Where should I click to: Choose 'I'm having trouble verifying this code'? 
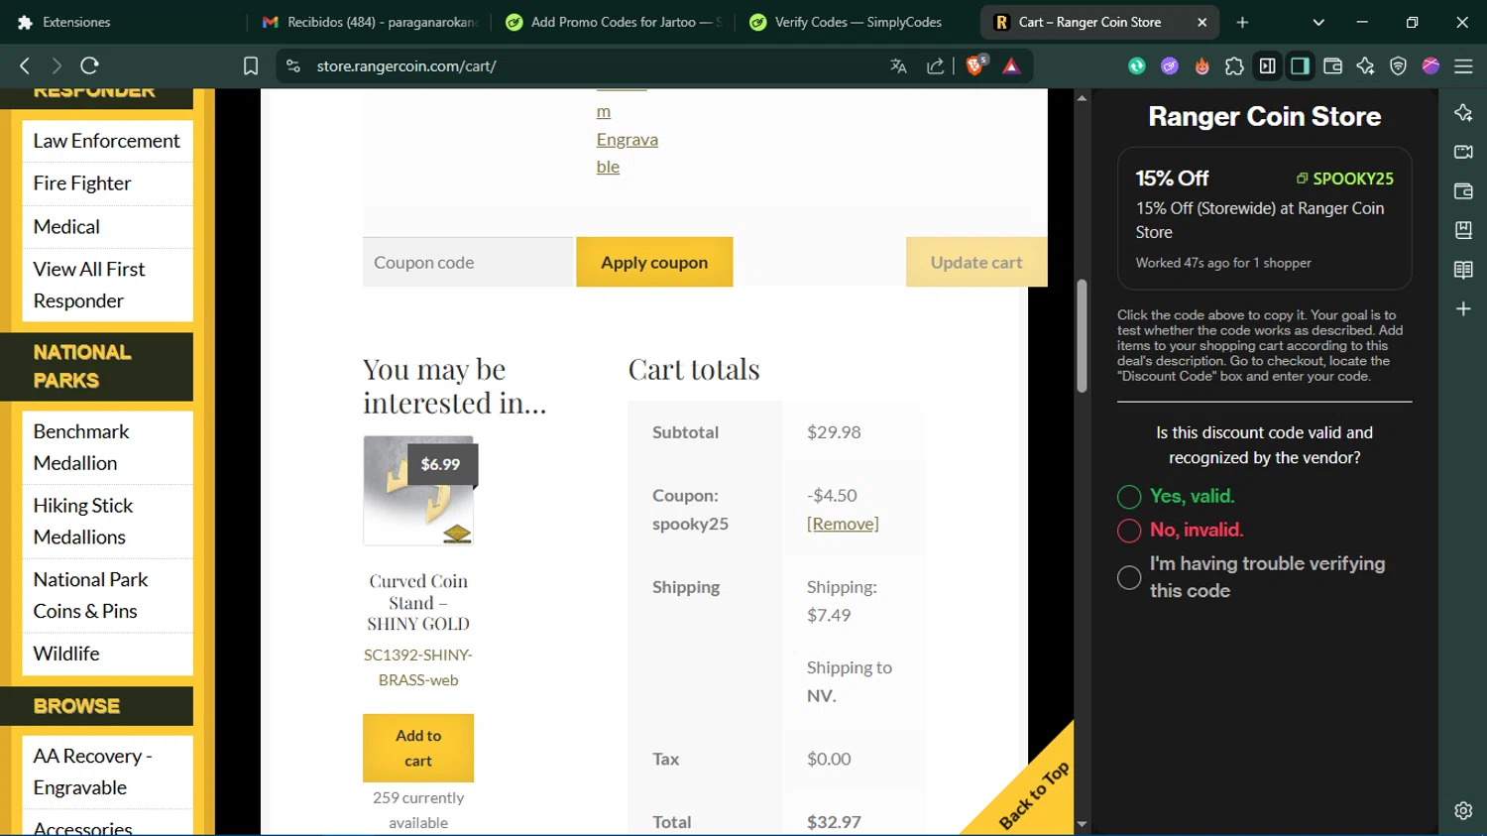coord(1129,577)
